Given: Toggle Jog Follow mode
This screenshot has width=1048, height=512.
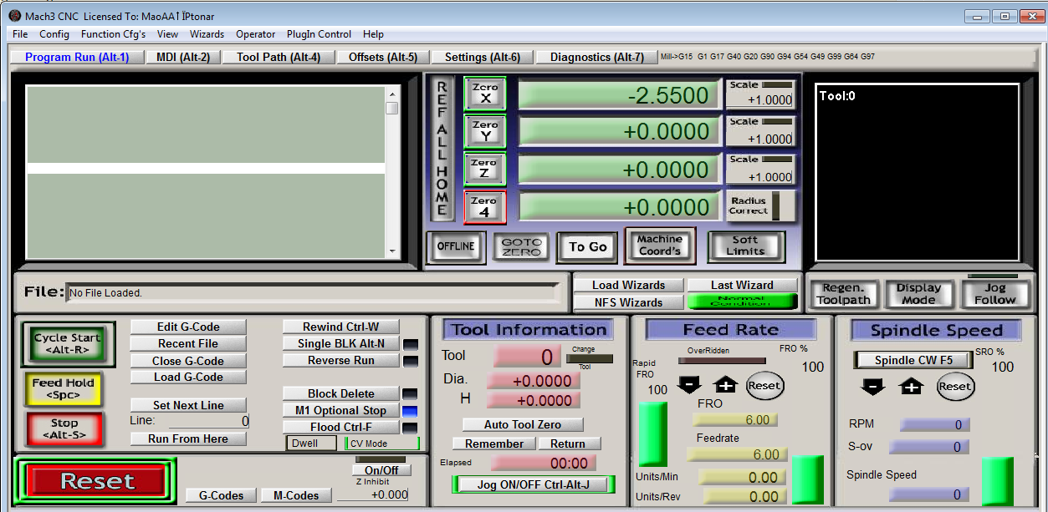Looking at the screenshot, I should [x=994, y=293].
